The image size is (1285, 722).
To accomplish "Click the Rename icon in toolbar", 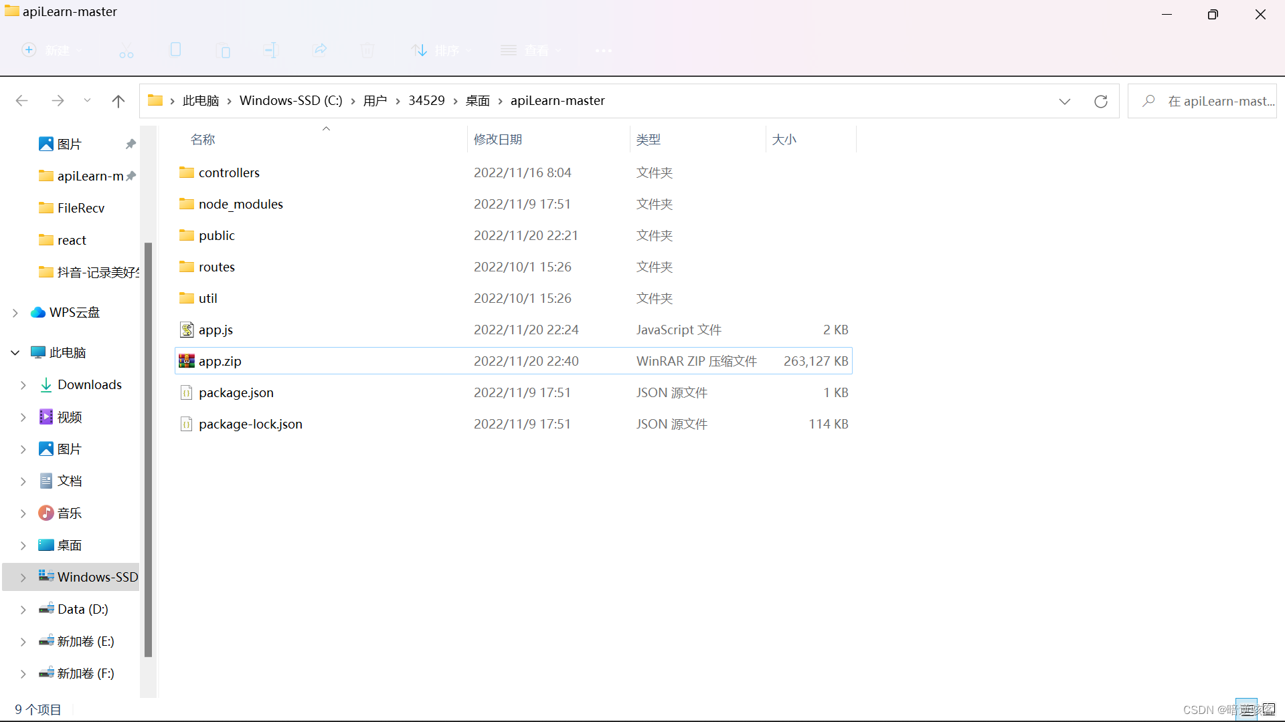I will [x=271, y=50].
